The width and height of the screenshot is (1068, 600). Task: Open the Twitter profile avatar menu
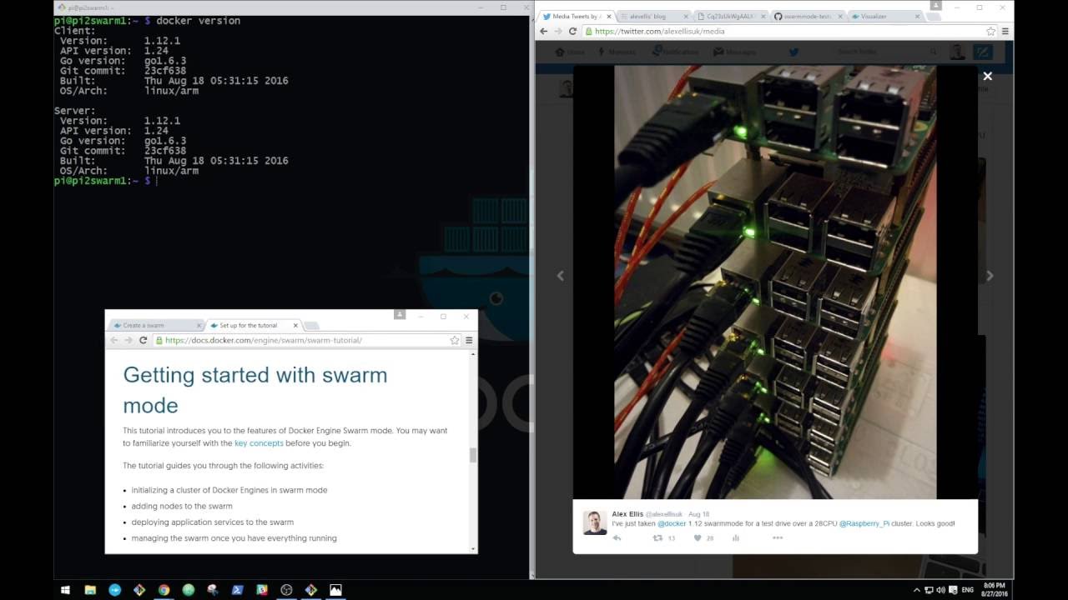click(x=957, y=52)
